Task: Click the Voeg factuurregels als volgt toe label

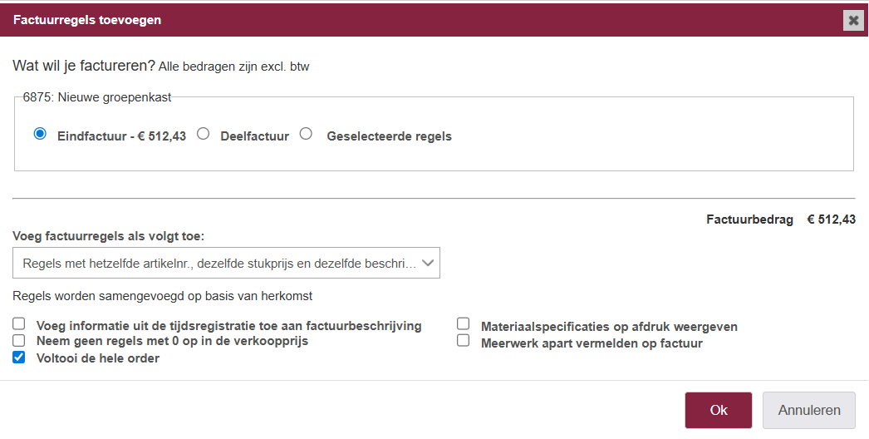Action: 108,236
